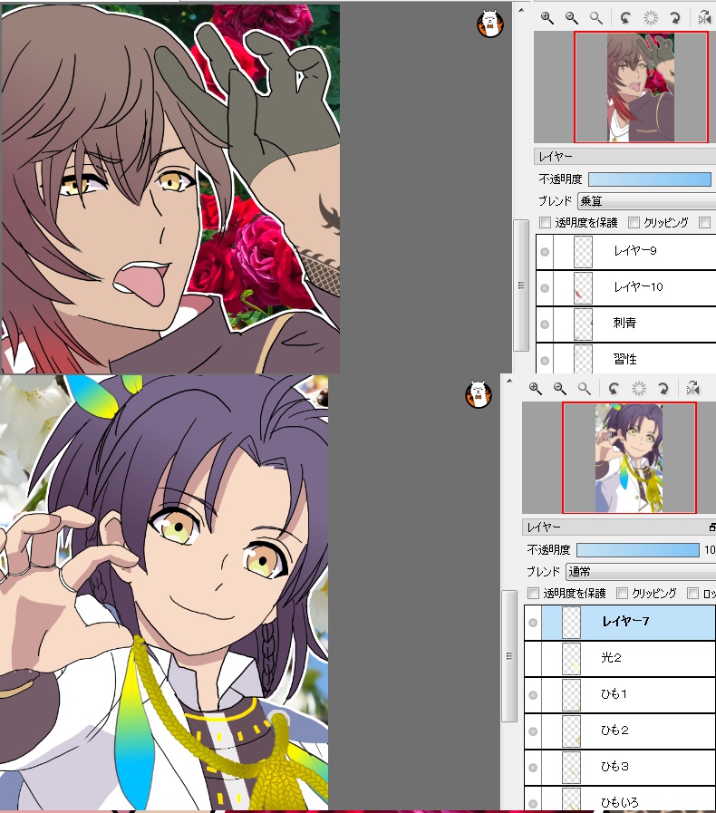Hide the ひも3 layer
This screenshot has height=813, width=716.
532,768
